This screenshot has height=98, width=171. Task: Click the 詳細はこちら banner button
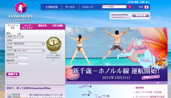tap(151, 77)
